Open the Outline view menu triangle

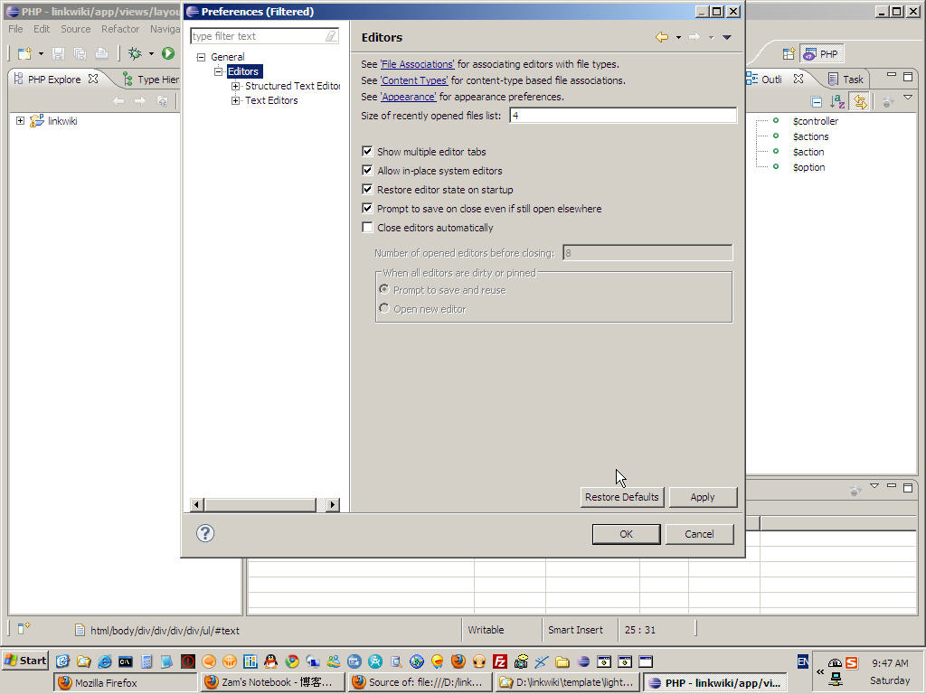908,98
